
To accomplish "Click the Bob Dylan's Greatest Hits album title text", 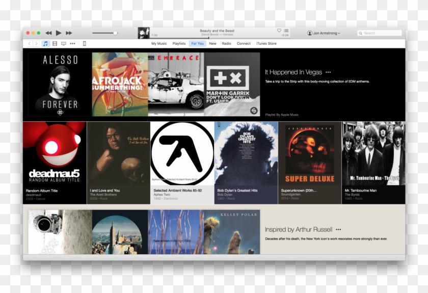I will click(237, 191).
